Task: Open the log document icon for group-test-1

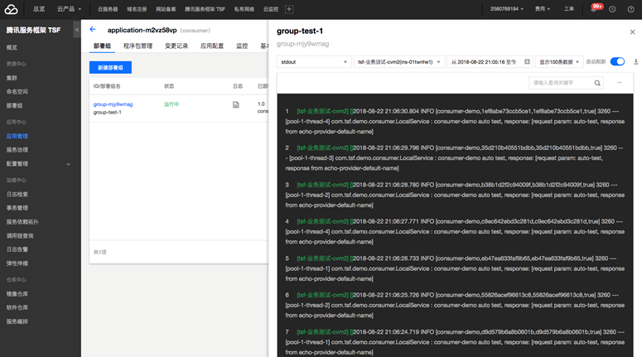Action: click(236, 105)
